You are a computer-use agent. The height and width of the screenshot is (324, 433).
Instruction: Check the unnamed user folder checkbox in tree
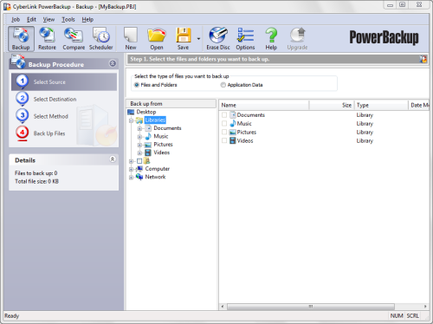click(139, 161)
